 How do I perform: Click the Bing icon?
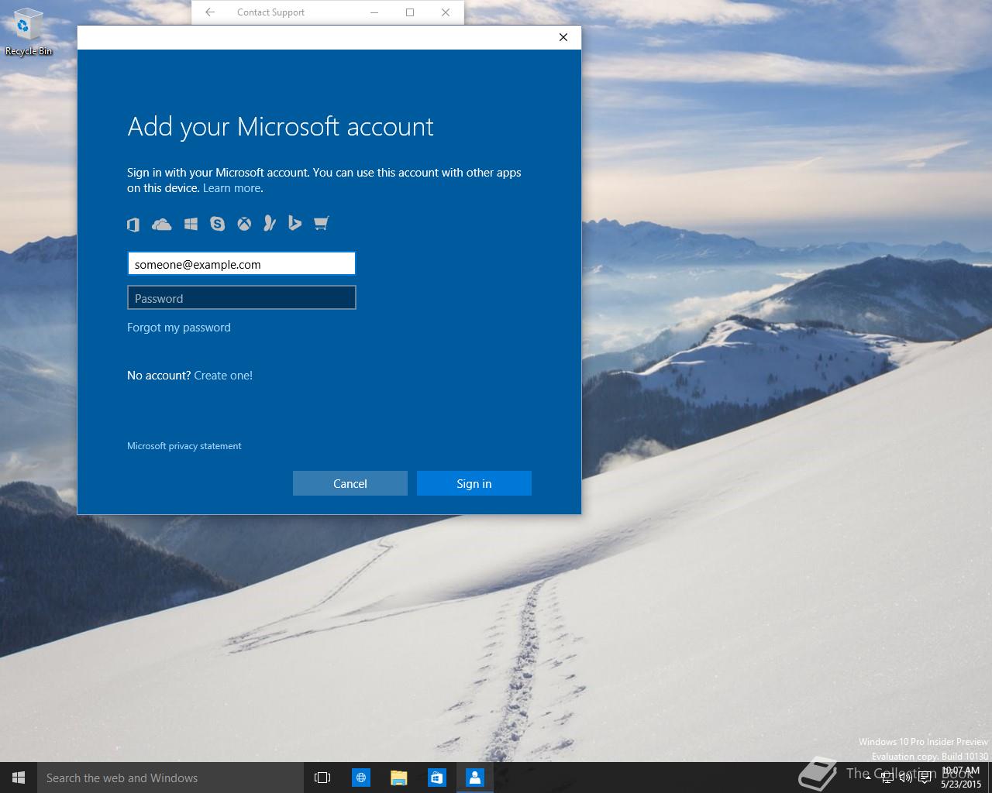(x=294, y=224)
